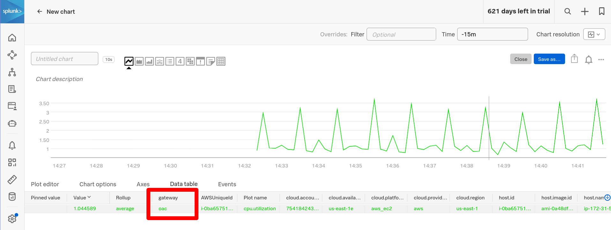Select the column chart type icon

coord(149,61)
